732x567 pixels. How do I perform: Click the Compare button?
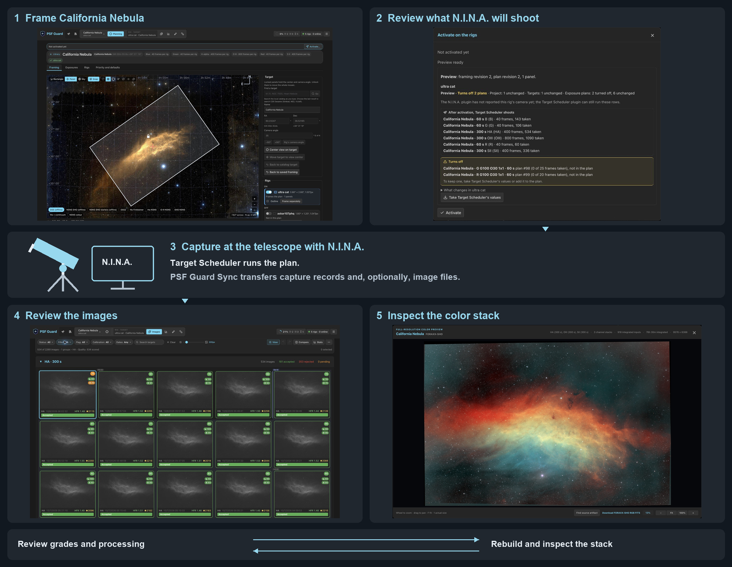(302, 342)
